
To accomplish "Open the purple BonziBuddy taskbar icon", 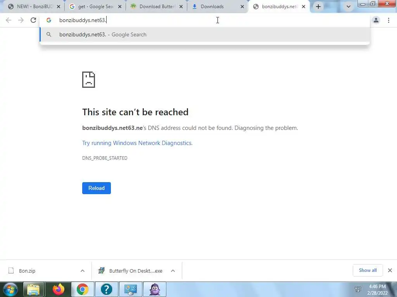I will tap(155, 289).
